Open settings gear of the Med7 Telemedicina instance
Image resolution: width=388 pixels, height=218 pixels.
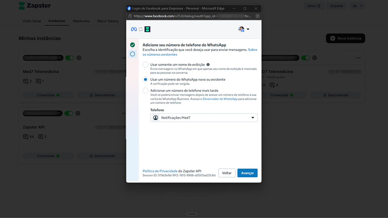(79, 58)
